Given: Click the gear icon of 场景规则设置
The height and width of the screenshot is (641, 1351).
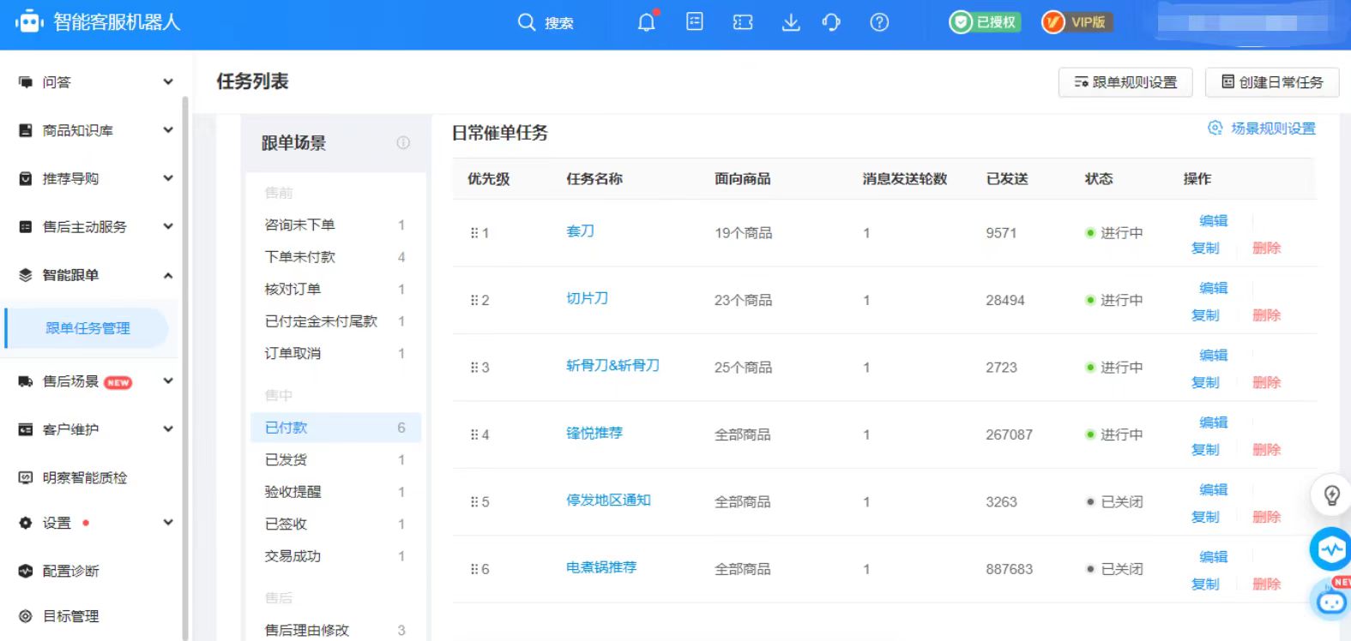Looking at the screenshot, I should click(x=1215, y=128).
